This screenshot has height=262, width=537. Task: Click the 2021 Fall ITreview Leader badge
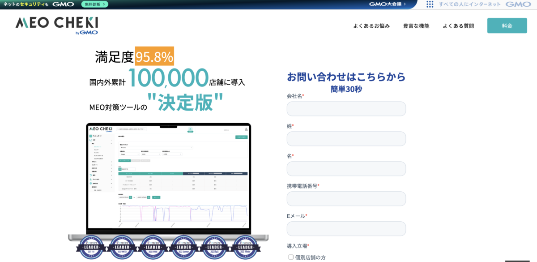(x=91, y=247)
